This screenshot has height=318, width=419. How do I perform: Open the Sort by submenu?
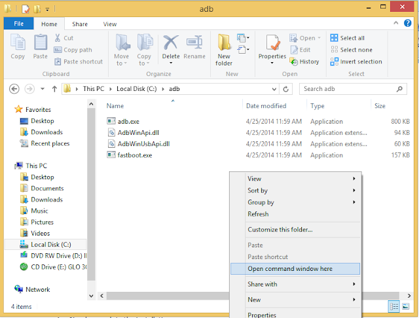[x=295, y=190]
